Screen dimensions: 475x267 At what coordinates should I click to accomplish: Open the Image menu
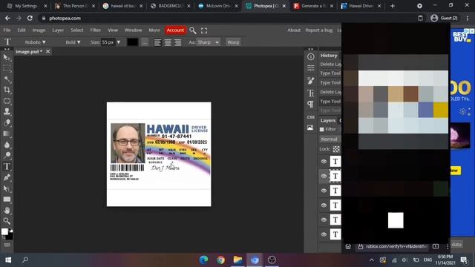pos(39,30)
